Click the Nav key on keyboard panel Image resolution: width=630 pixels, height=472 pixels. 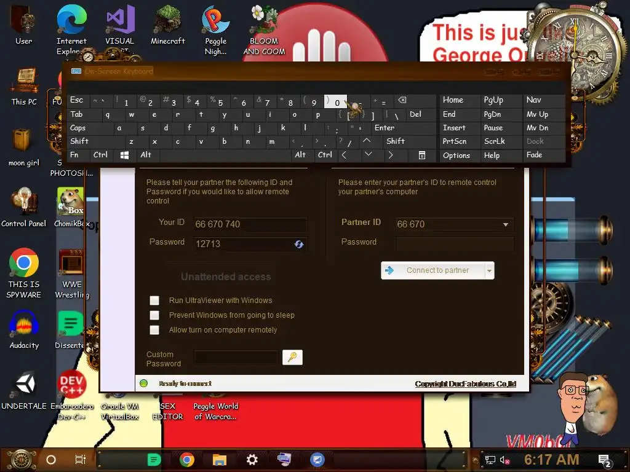tap(543, 100)
